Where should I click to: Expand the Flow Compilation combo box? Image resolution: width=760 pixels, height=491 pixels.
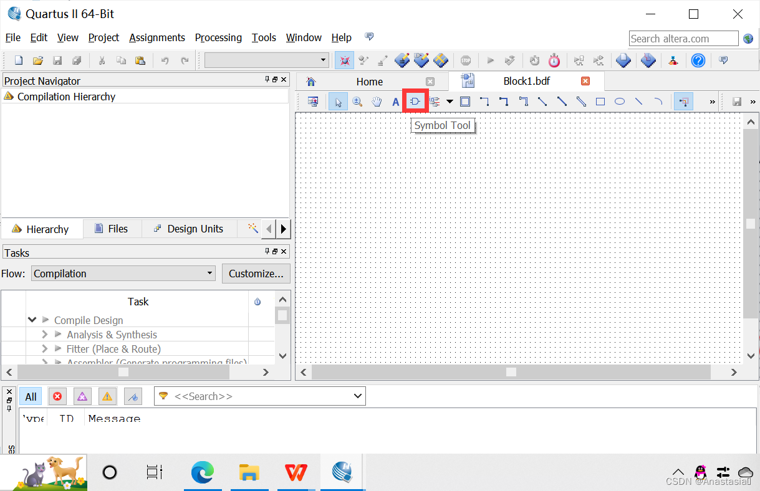pos(124,274)
